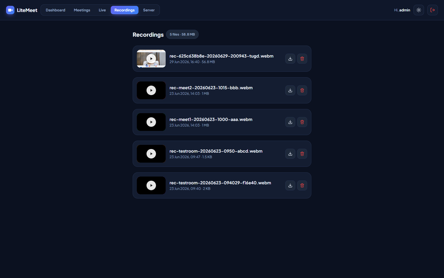Delete rec-testroom-20260623-094029-f16e40.webm recording
The image size is (444, 278).
pos(302,186)
